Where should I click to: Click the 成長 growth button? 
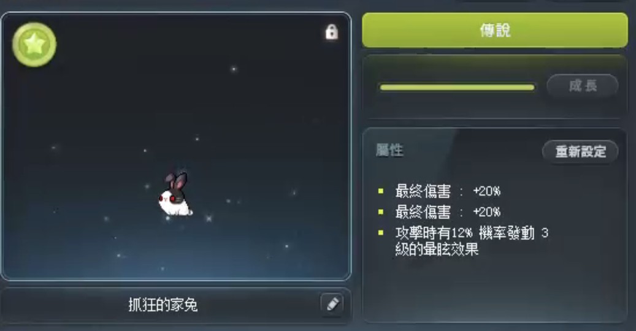(583, 86)
